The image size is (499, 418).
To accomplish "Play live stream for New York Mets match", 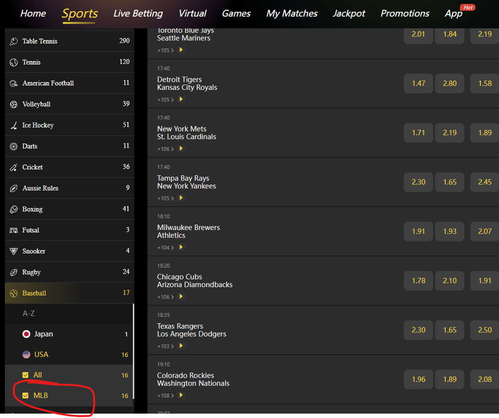I will pyautogui.click(x=181, y=148).
